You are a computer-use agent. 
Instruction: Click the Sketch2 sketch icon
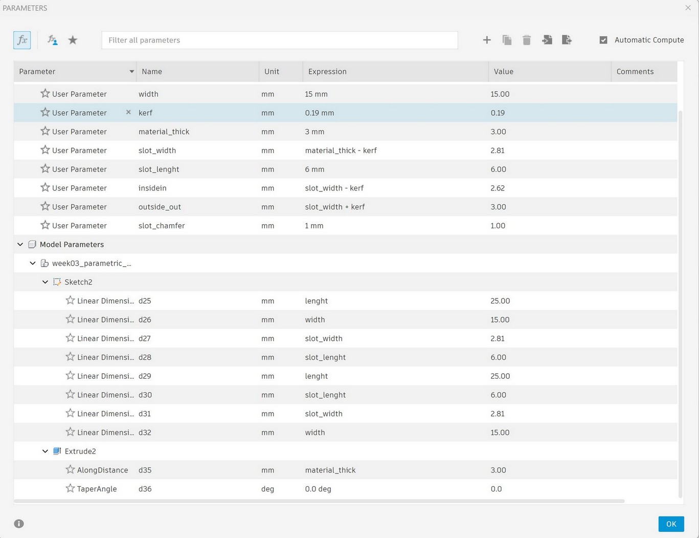(57, 282)
